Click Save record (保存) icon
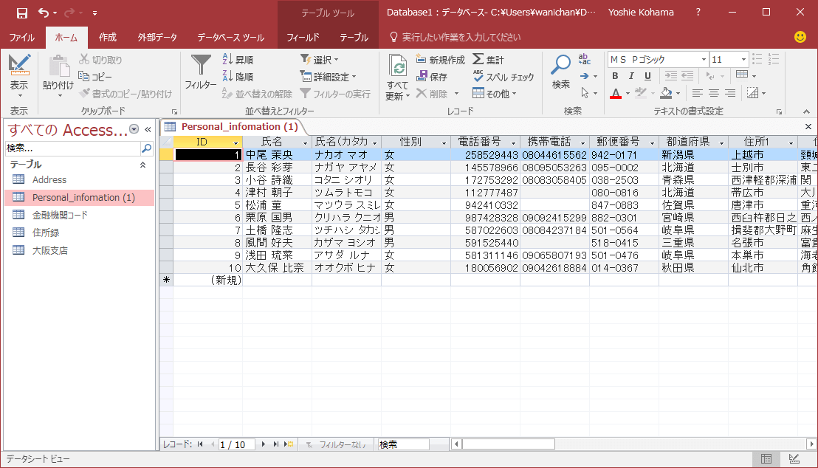 pyautogui.click(x=422, y=76)
